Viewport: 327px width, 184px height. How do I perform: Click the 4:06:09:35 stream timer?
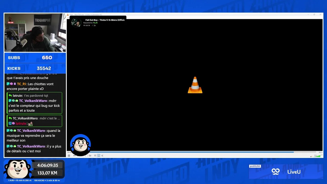pos(48,165)
